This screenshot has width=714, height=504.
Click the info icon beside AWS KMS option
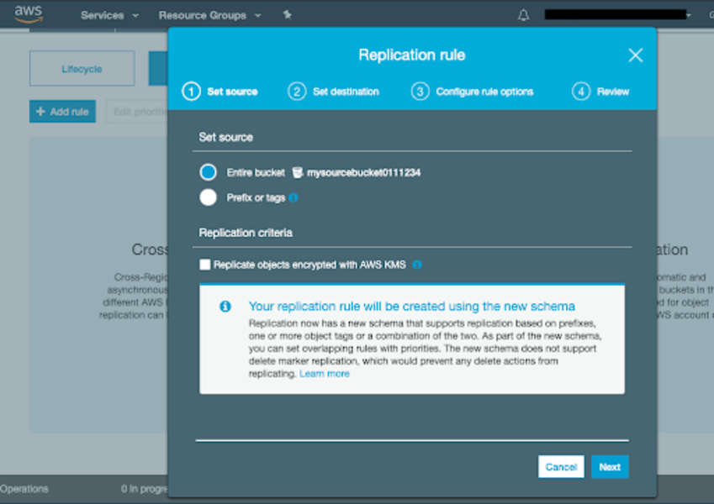(x=416, y=265)
